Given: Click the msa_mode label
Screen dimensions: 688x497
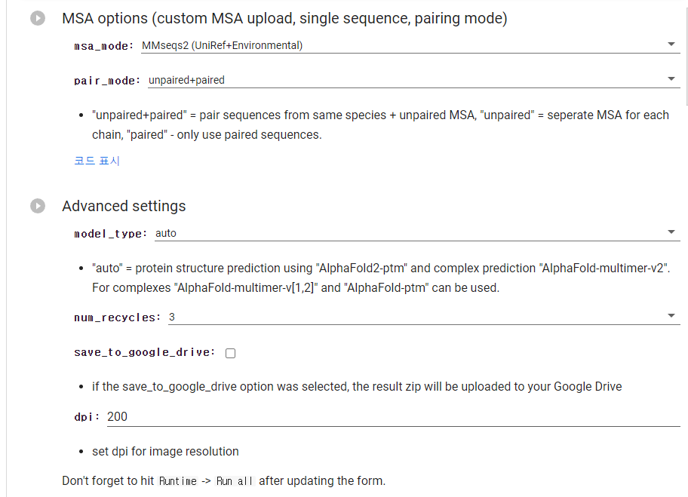Looking at the screenshot, I should pos(103,46).
